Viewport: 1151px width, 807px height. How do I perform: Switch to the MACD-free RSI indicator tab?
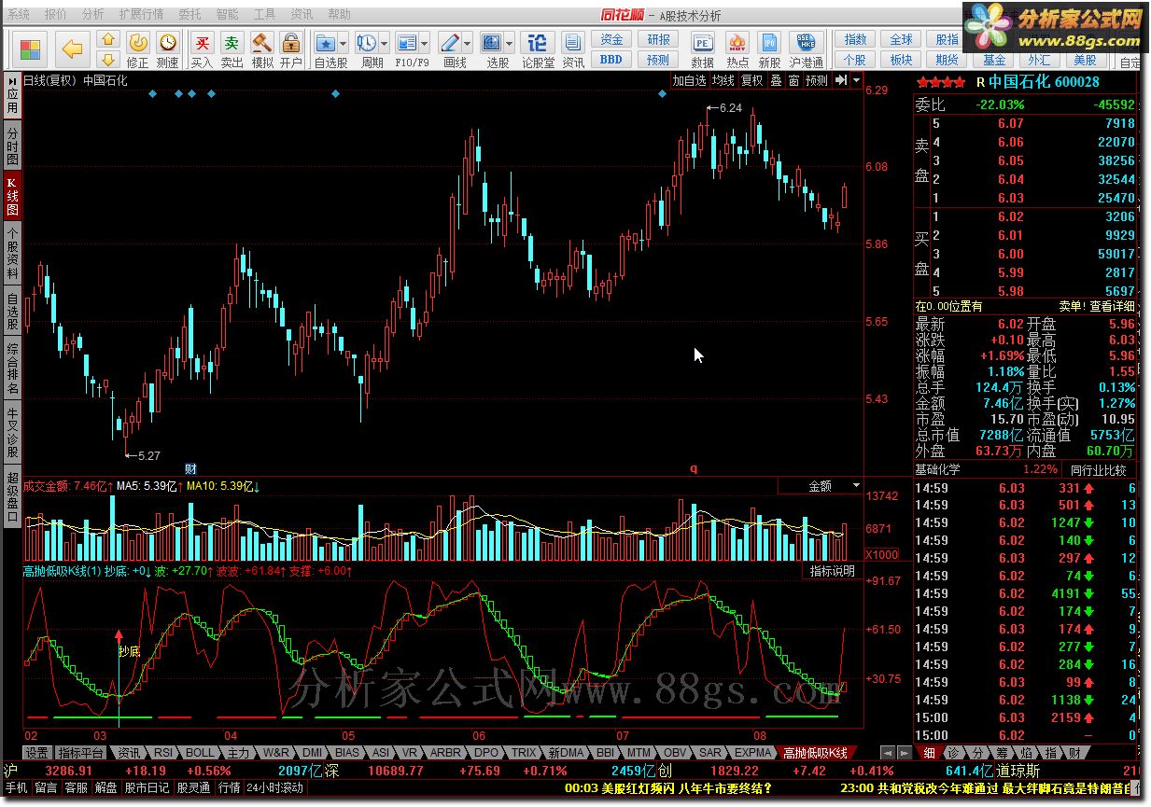tap(162, 753)
